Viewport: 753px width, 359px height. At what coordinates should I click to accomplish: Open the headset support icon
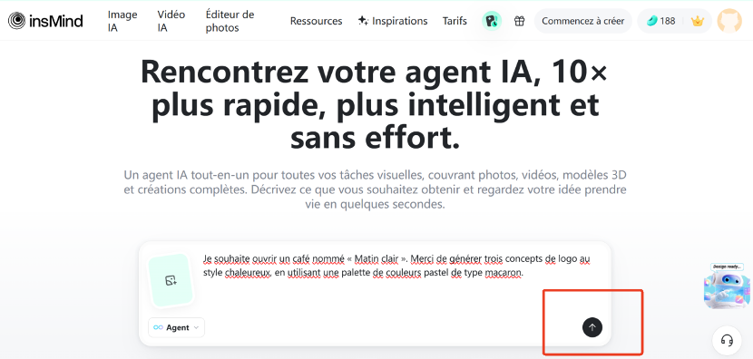click(x=727, y=340)
